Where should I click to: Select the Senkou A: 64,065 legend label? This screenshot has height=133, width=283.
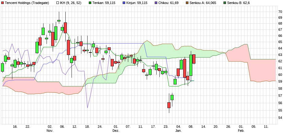pyautogui.click(x=203, y=3)
